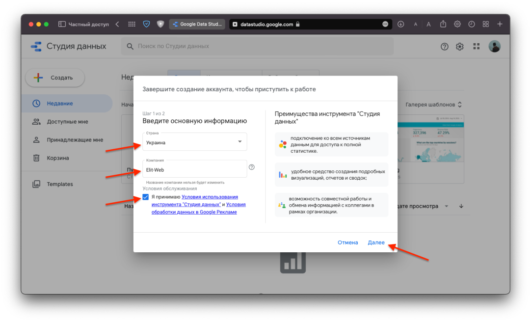Open Safari start page grid icon

pos(132,24)
